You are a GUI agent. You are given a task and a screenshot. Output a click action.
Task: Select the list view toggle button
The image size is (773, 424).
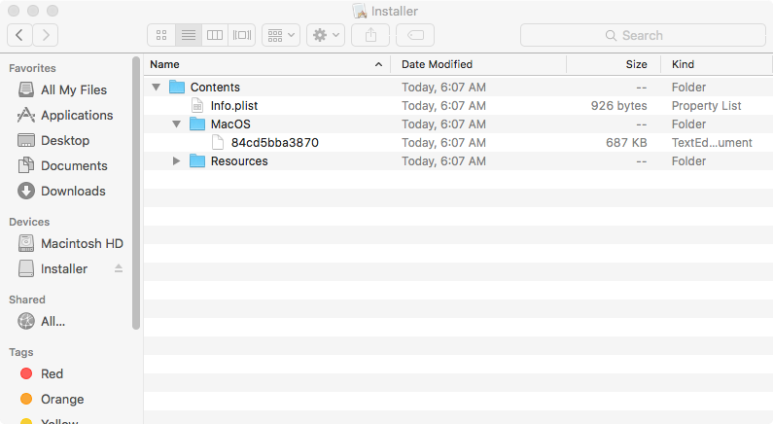(x=189, y=35)
